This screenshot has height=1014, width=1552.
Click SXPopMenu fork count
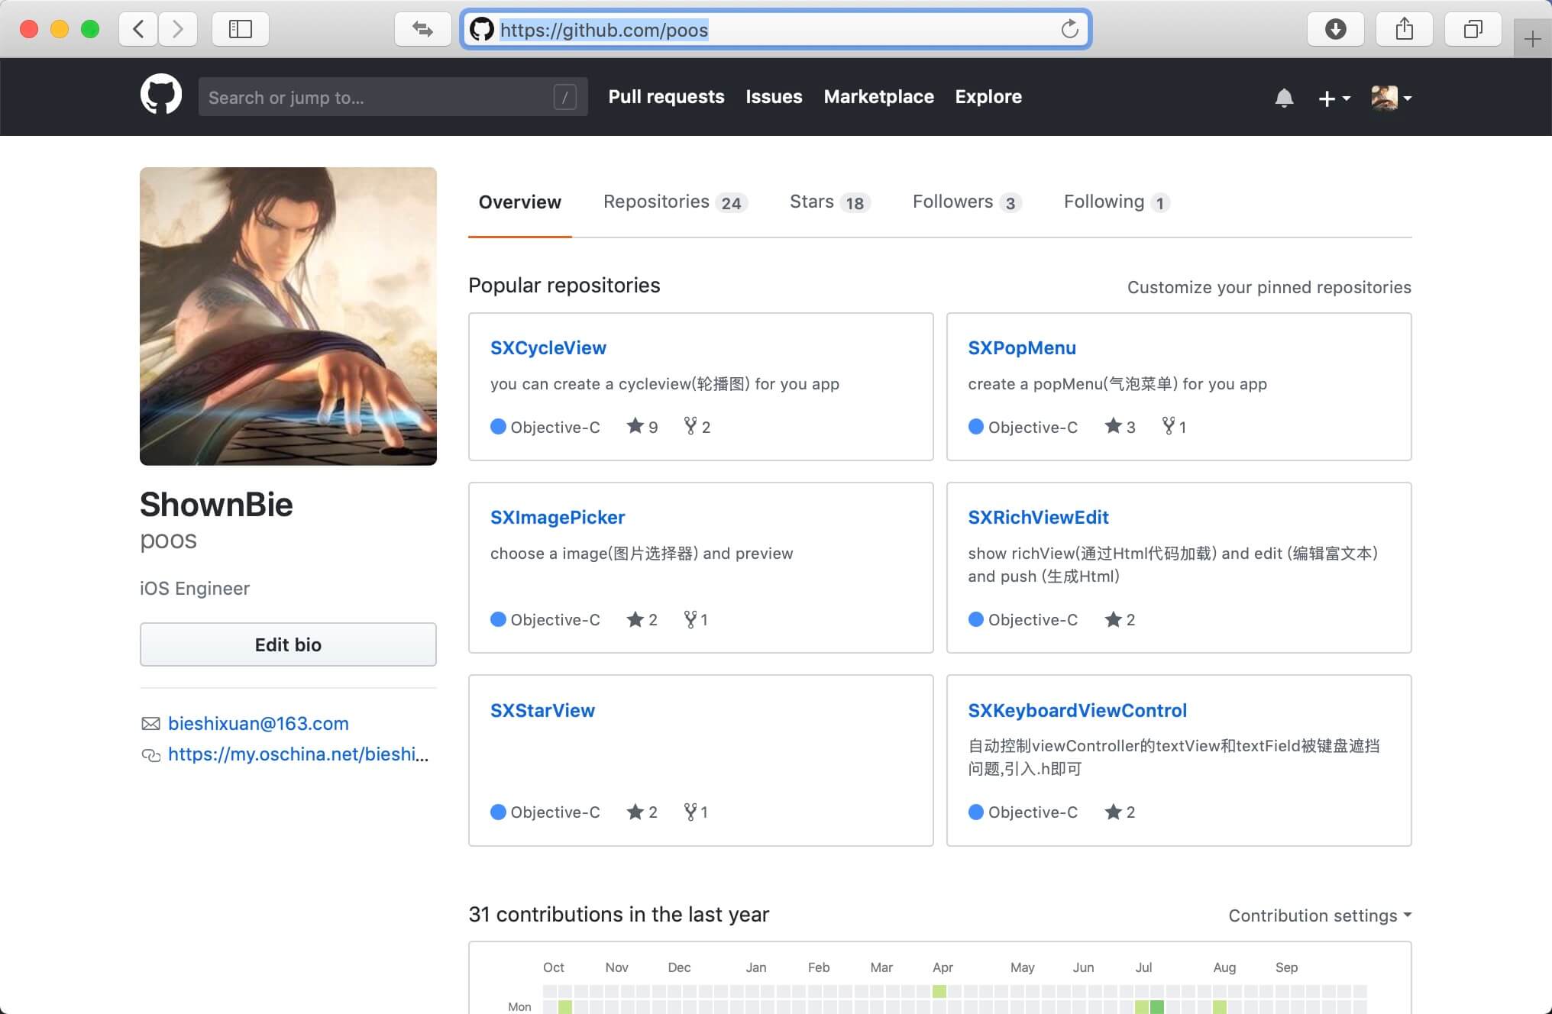1174,427
